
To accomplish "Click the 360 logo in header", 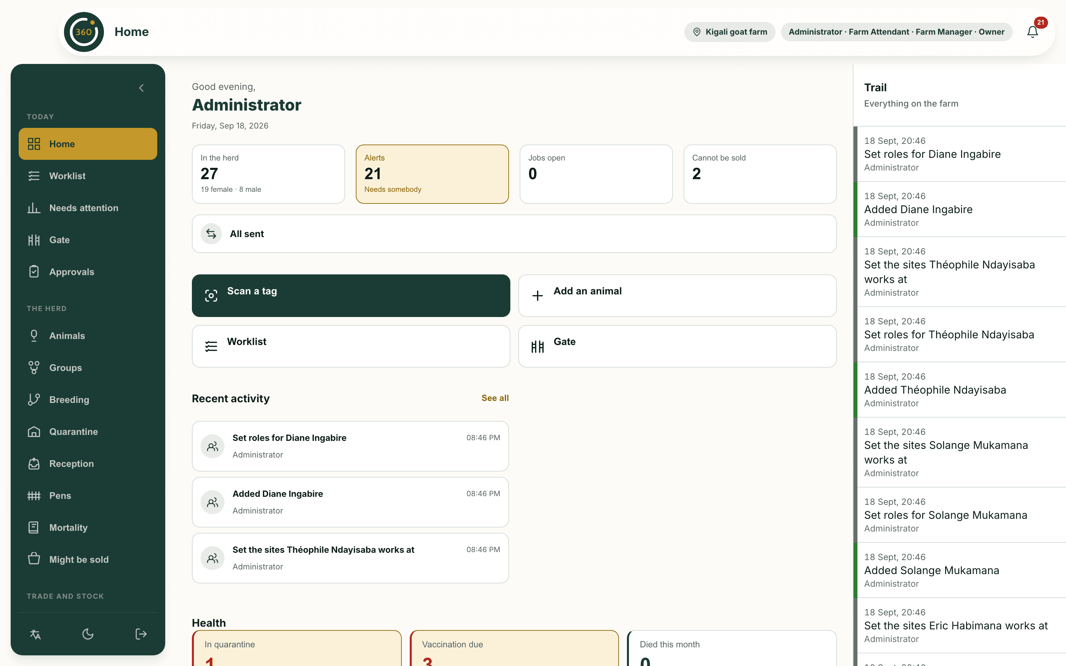I will click(x=84, y=32).
